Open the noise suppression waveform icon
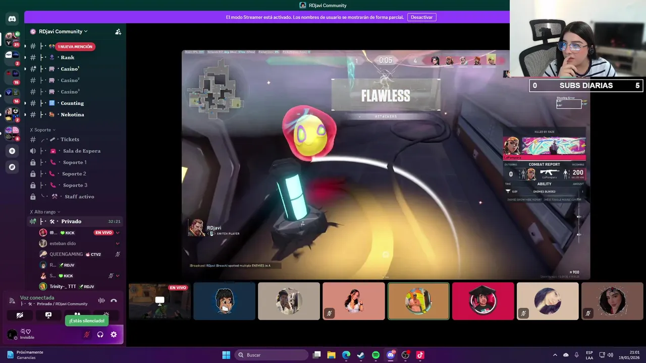The width and height of the screenshot is (646, 363). click(101, 300)
